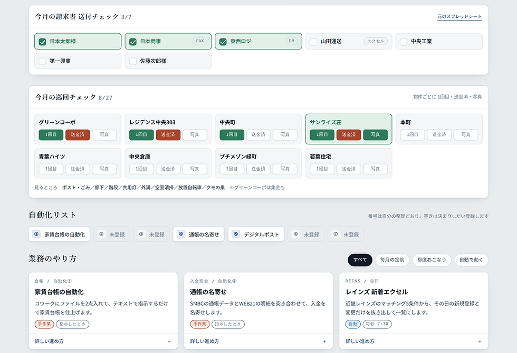This screenshot has height=353, width=517.
Task: Toggle 送金済 for 中央町 property
Action: click(258, 135)
